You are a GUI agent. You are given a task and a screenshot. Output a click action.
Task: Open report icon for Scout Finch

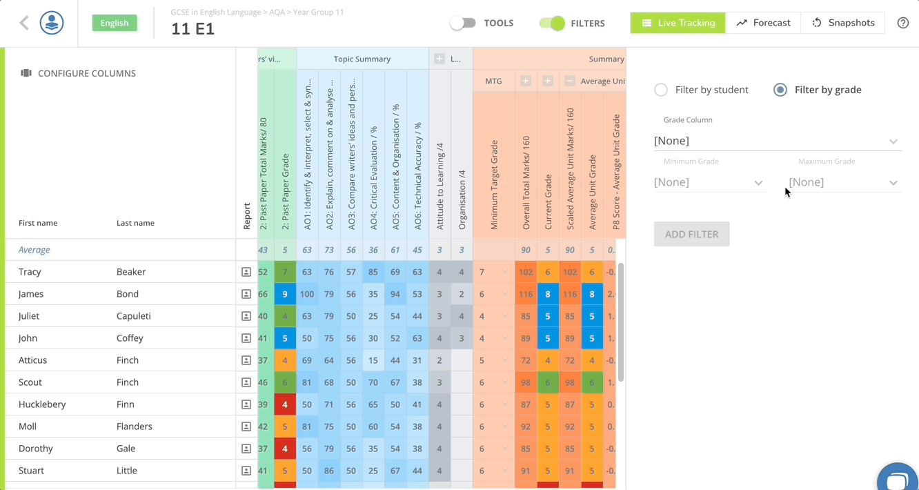coord(246,382)
